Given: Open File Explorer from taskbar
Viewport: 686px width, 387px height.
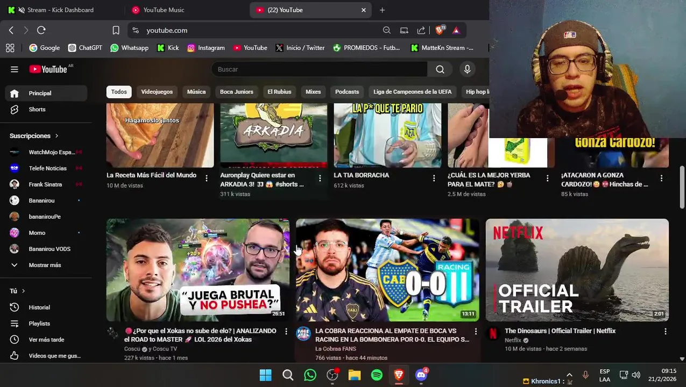Looking at the screenshot, I should pos(354,375).
